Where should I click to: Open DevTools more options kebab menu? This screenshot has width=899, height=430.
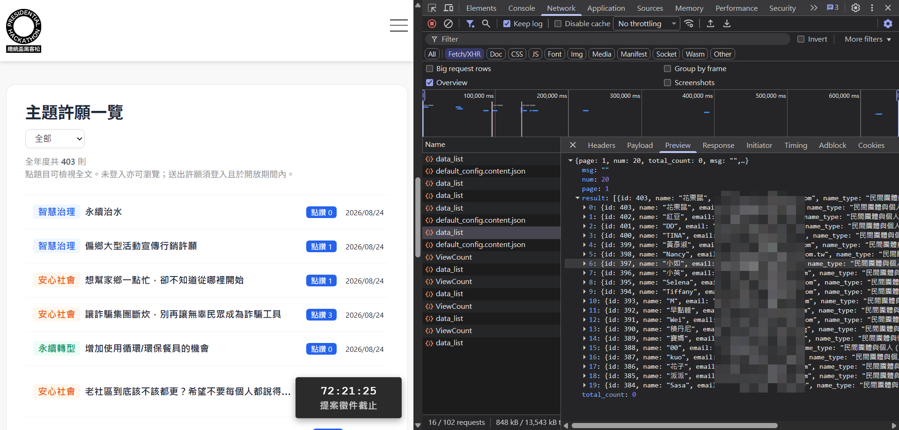click(x=872, y=8)
